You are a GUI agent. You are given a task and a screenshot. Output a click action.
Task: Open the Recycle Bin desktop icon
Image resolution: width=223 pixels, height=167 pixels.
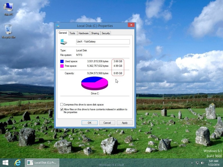[8, 31]
